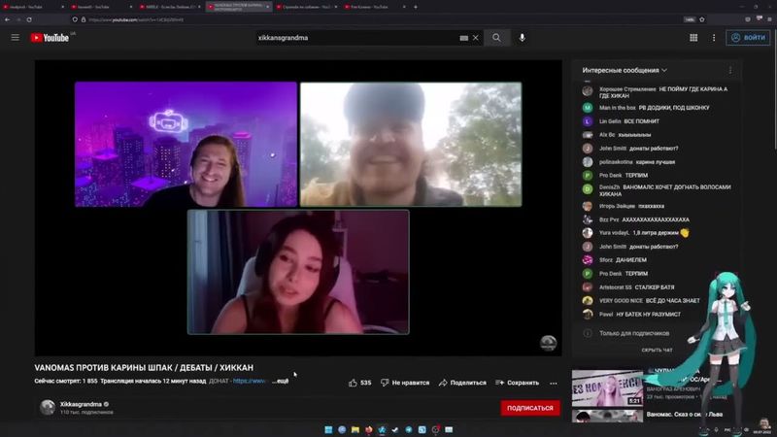Click the 'Поделиться' share button
Image resolution: width=777 pixels, height=437 pixels.
pyautogui.click(x=461, y=383)
